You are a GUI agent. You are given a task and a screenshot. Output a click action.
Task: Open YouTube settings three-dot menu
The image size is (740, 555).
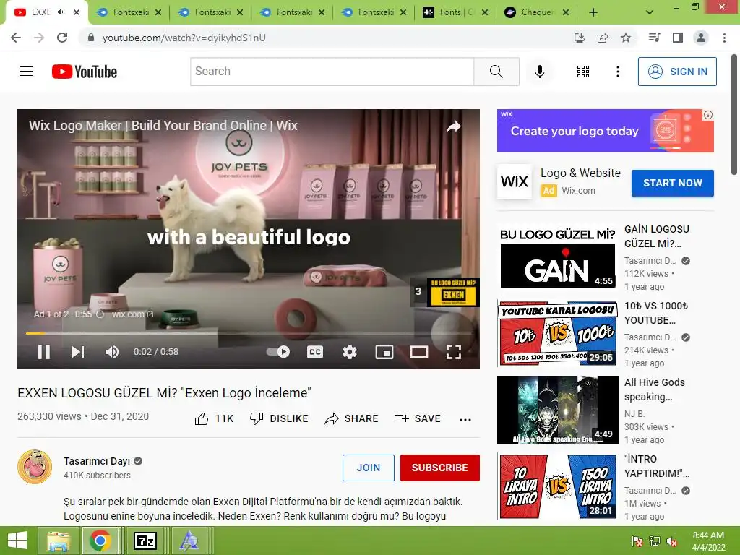click(617, 72)
